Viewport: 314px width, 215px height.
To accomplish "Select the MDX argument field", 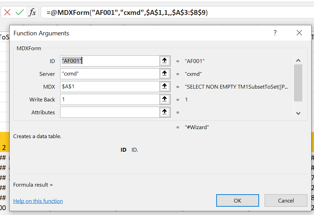I will [110, 87].
